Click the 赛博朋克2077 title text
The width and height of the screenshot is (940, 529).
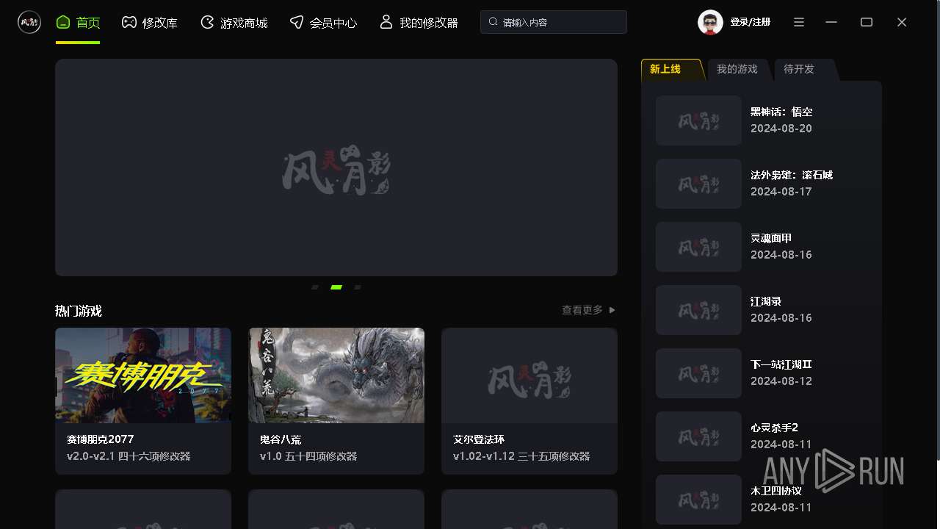pyautogui.click(x=101, y=439)
